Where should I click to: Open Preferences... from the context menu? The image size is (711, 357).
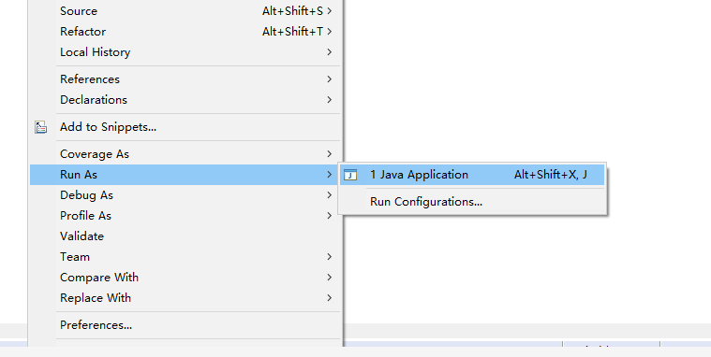pos(185,325)
